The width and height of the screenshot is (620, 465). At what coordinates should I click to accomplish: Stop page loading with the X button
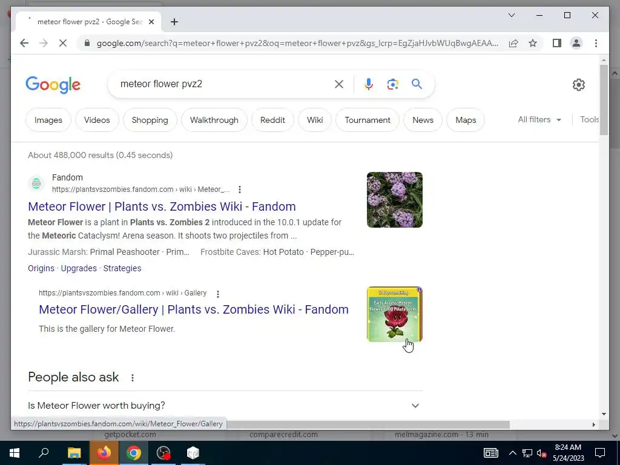(63, 43)
